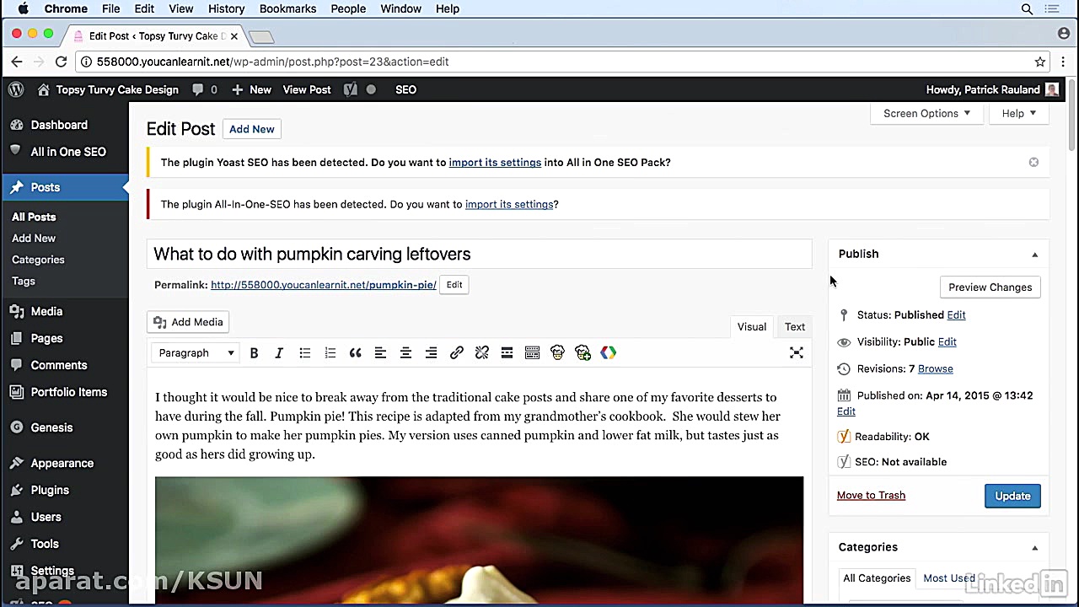Open the Paragraph format dropdown
Image resolution: width=1079 pixels, height=607 pixels.
point(196,353)
